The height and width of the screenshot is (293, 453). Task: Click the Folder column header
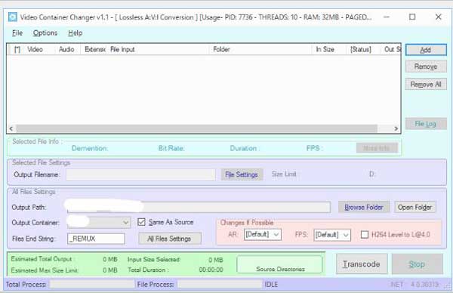(260, 49)
